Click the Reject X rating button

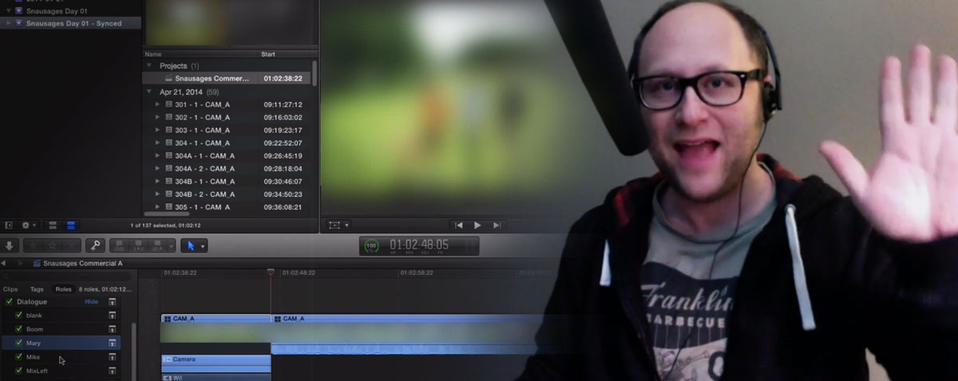71,245
